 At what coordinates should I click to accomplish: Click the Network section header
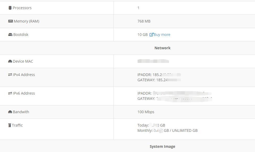click(x=162, y=48)
